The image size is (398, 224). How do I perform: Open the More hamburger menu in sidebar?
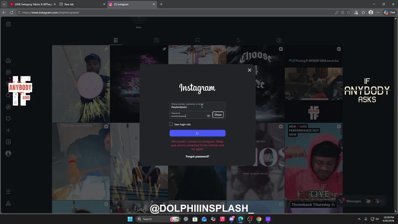[8, 192]
